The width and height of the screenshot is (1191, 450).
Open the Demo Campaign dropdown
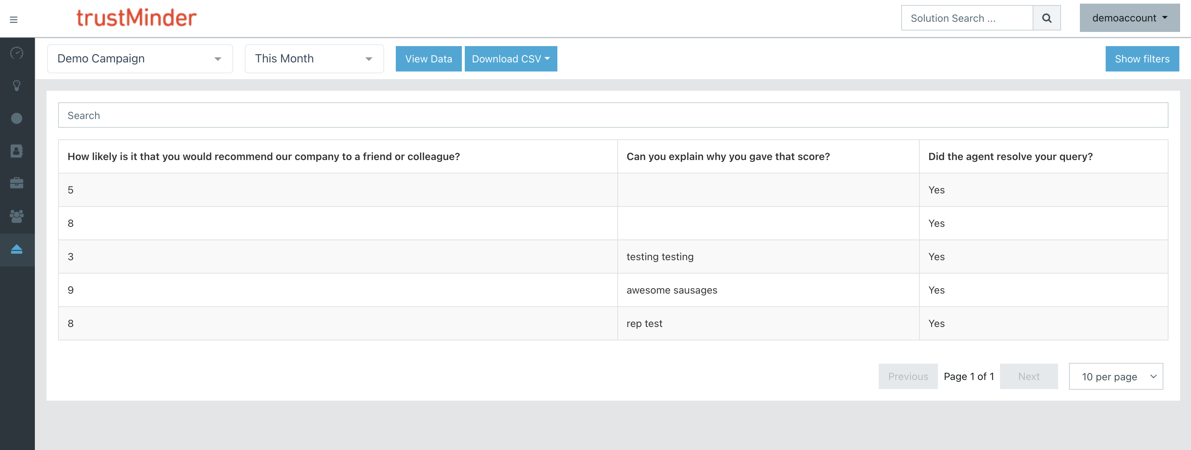140,59
